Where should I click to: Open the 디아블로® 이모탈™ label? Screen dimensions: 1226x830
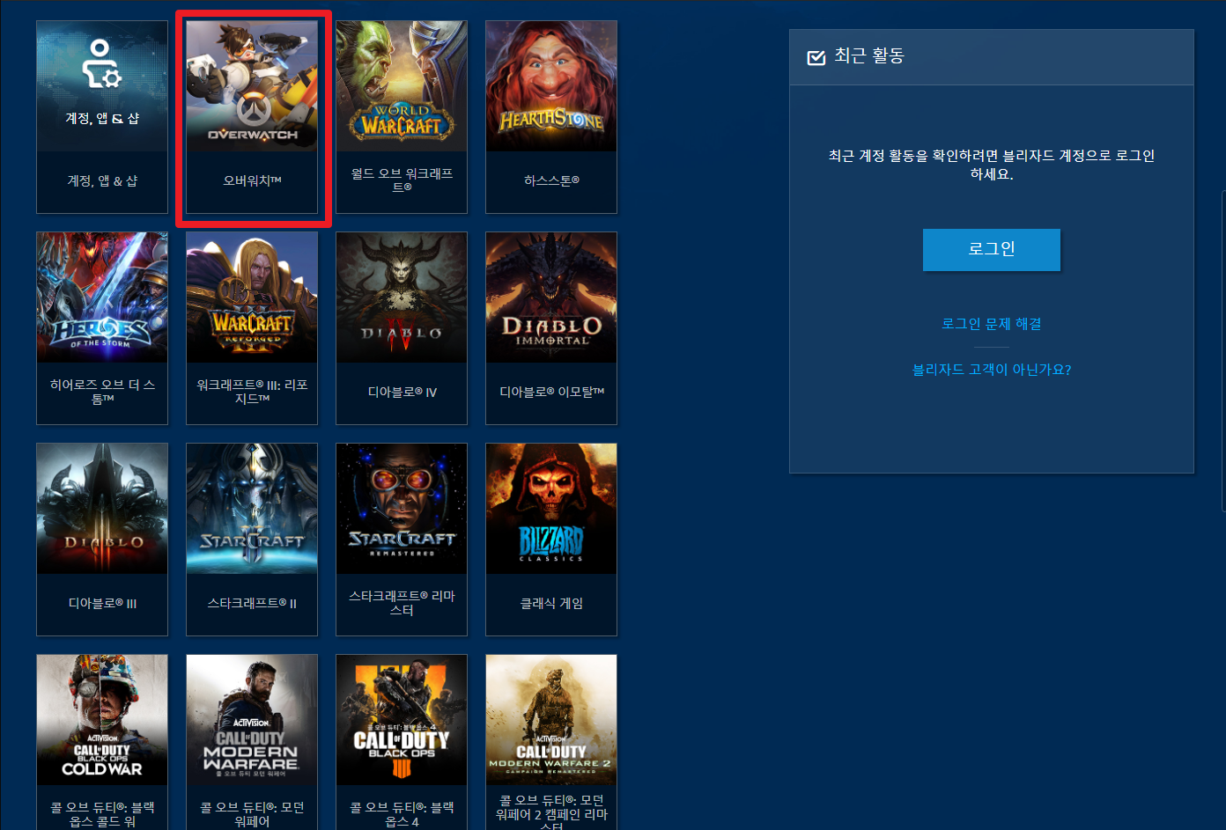pos(551,392)
